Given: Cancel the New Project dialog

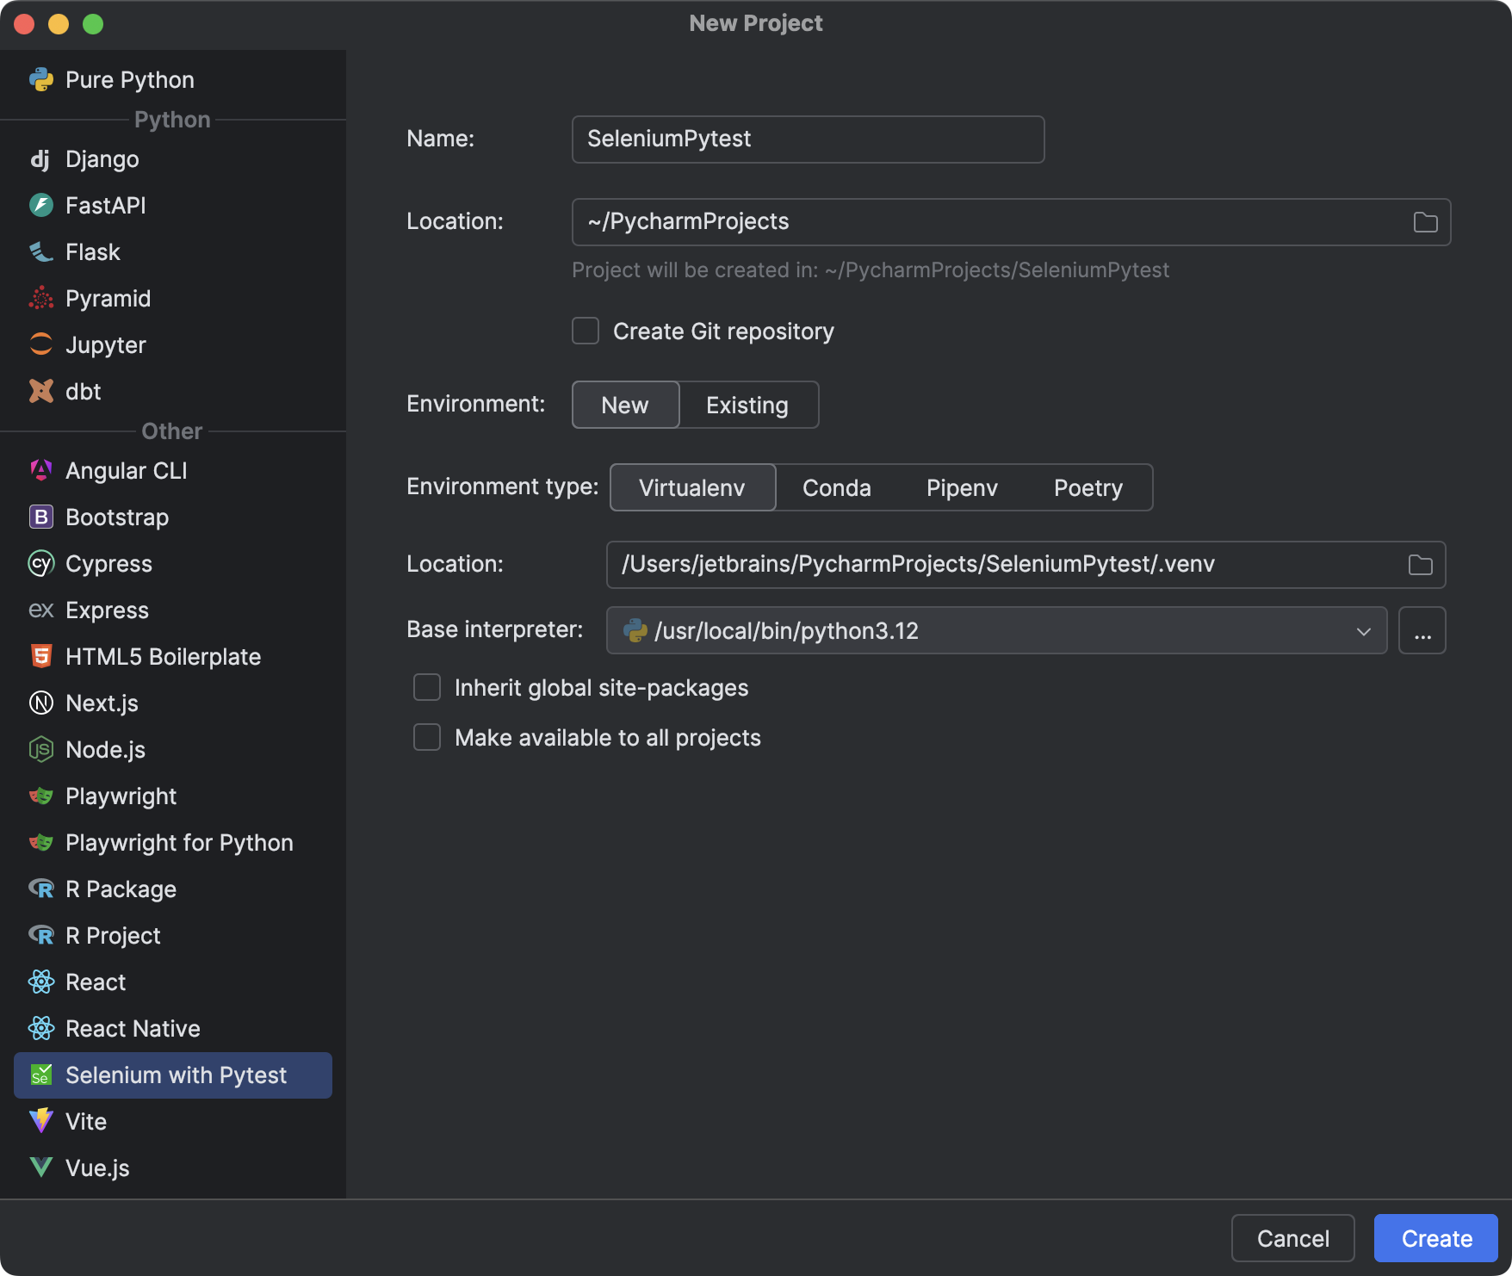Looking at the screenshot, I should coord(1292,1238).
